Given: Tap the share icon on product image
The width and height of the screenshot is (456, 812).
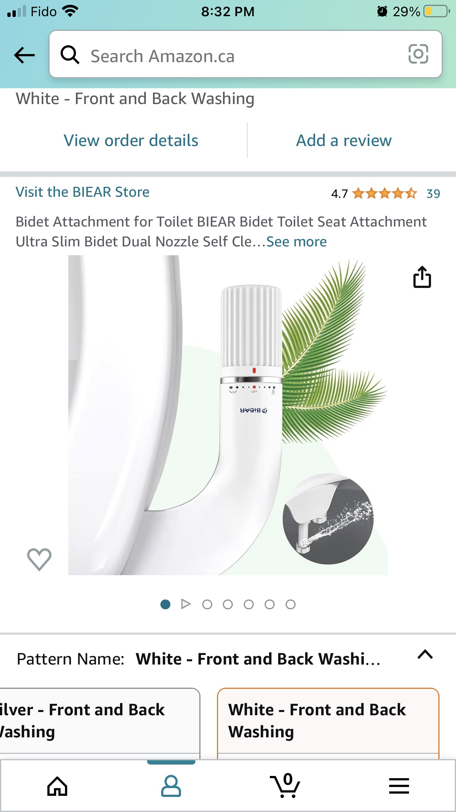Looking at the screenshot, I should 422,277.
